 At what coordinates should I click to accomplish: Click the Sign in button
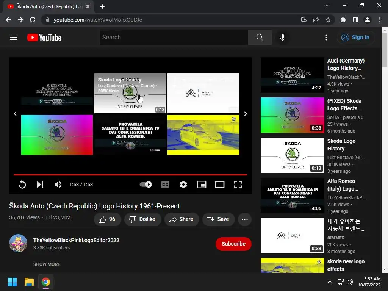pyautogui.click(x=356, y=38)
